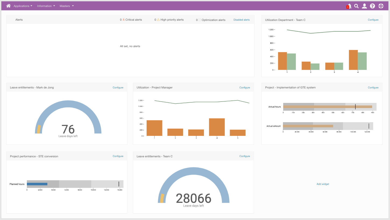Click the Actual hours progress bar

pos(328,107)
